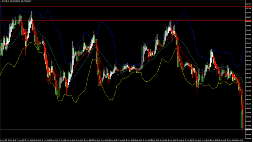Click the grey current price line near bottom

click(x=123, y=130)
